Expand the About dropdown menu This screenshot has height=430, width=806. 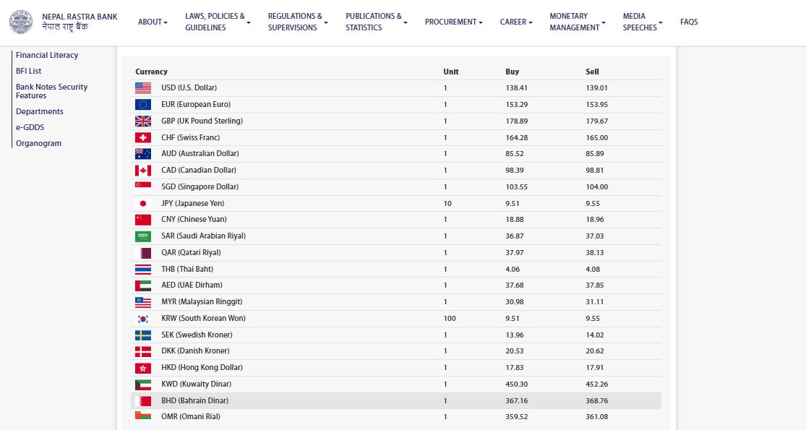(153, 22)
